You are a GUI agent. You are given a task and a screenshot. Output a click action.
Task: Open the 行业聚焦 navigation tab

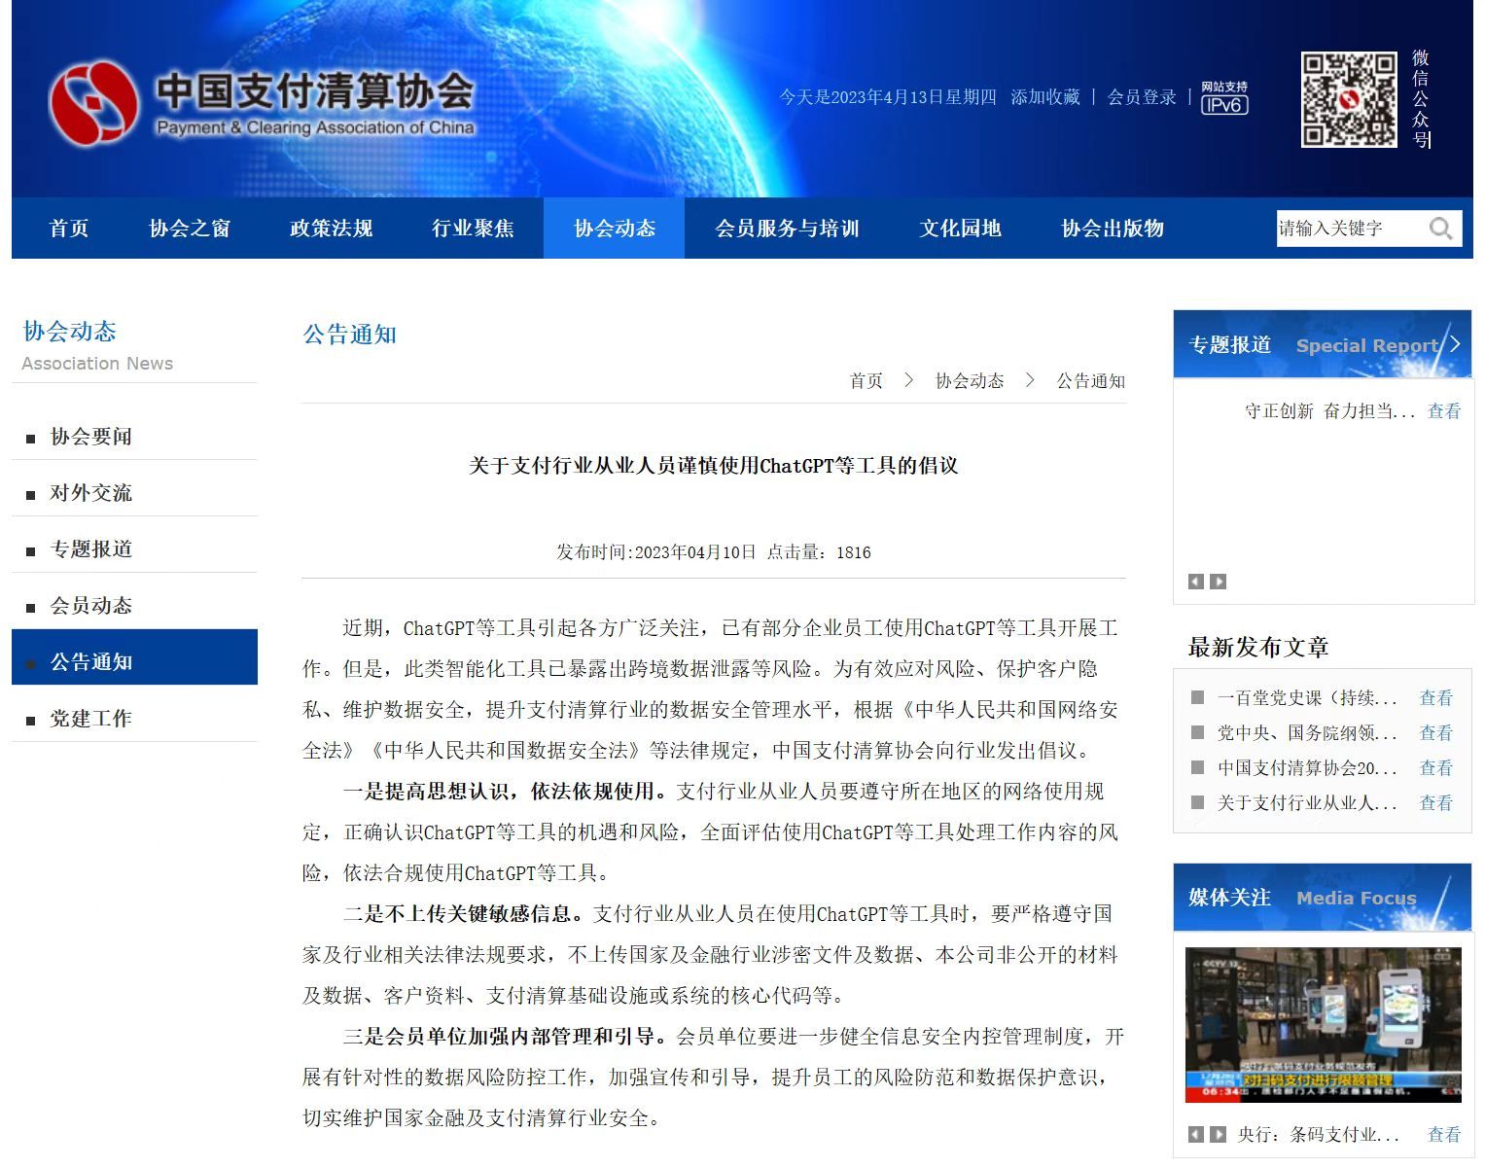pos(473,229)
